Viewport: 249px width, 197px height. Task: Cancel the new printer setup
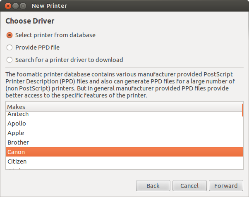click(189, 186)
